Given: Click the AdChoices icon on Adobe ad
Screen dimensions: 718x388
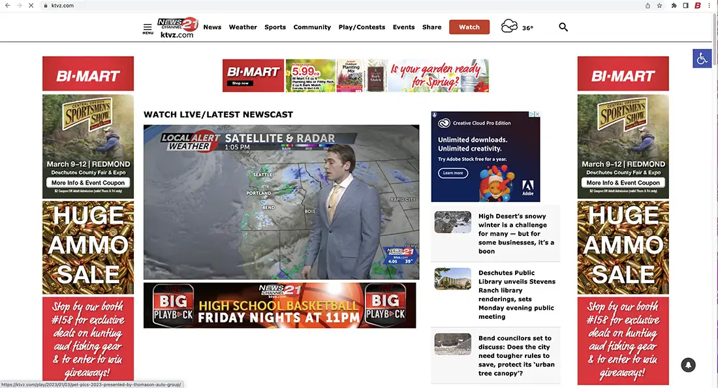Looking at the screenshot, I should click(532, 114).
